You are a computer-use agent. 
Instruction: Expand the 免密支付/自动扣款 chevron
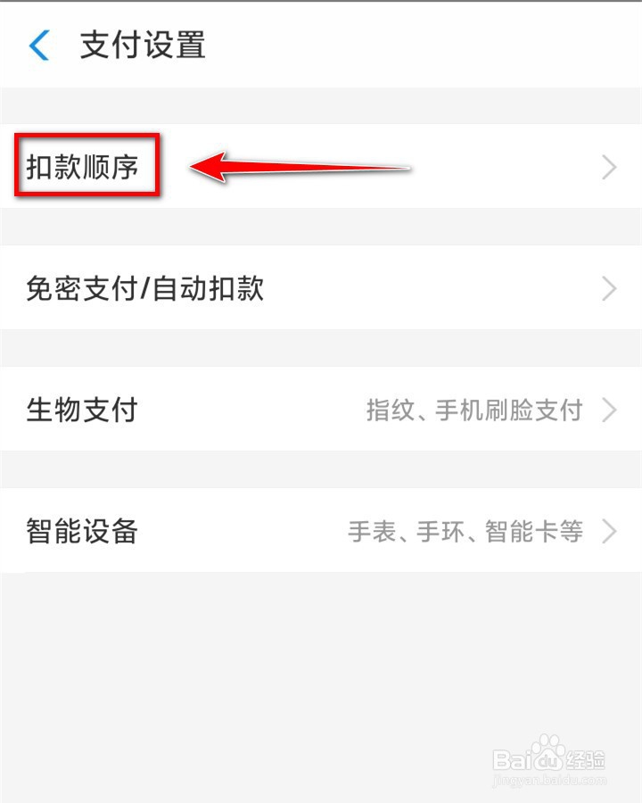pos(609,288)
